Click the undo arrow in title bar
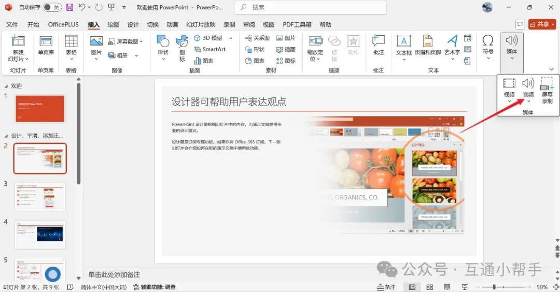 coord(82,7)
